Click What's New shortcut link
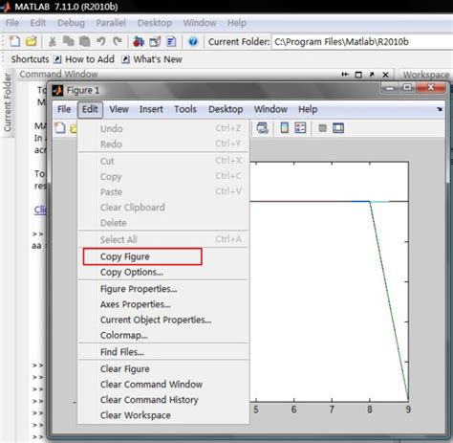 click(158, 59)
